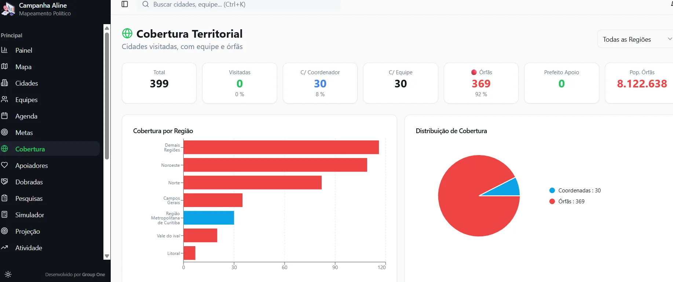673x282 pixels.
Task: Click the Órfãs red legend swatch
Action: click(x=552, y=202)
